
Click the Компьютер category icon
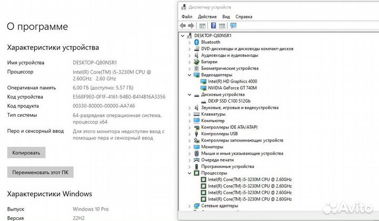196,120
